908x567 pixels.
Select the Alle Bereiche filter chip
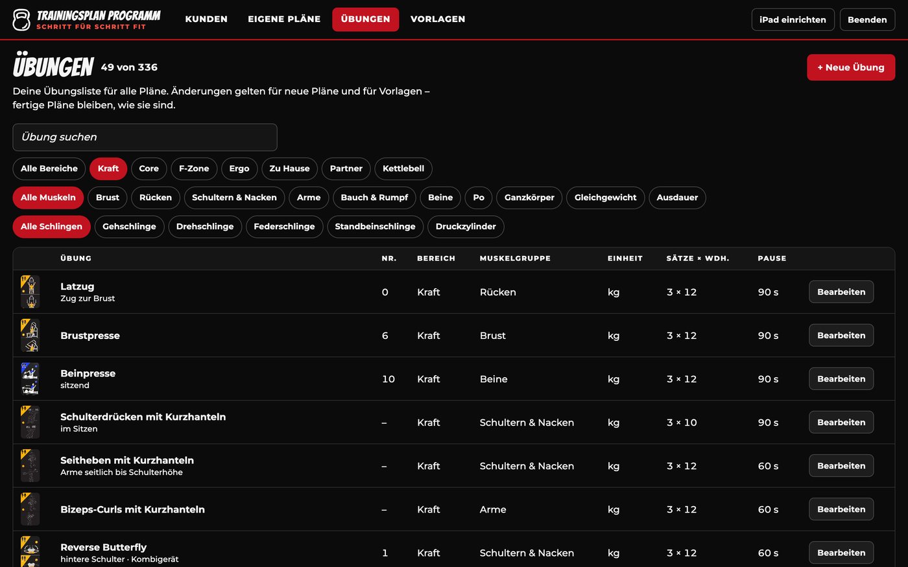[49, 168]
